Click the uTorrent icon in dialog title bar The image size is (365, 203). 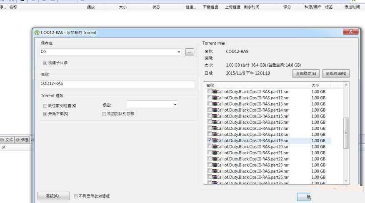point(37,33)
